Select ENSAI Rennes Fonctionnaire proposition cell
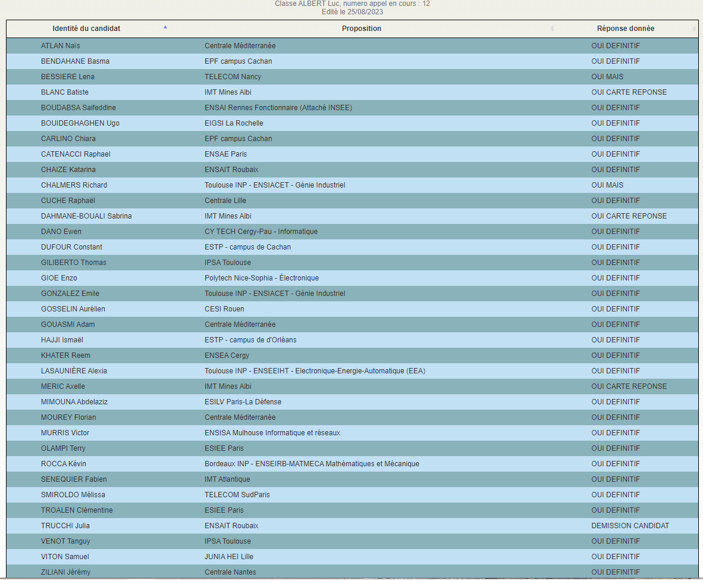The height and width of the screenshot is (580, 703). (278, 108)
